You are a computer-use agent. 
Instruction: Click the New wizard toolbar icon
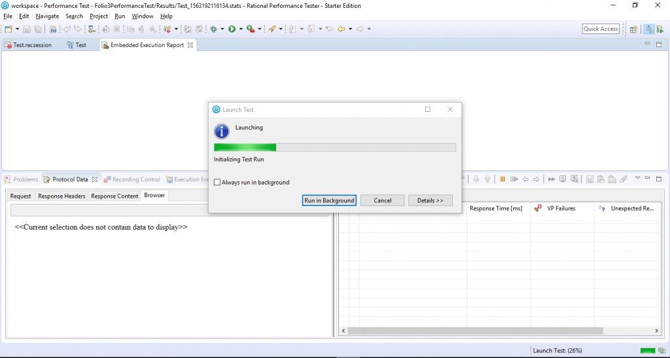9,29
